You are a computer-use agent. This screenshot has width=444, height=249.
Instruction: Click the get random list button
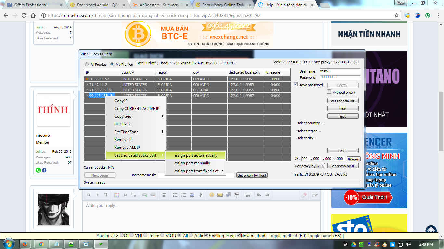[x=343, y=101]
